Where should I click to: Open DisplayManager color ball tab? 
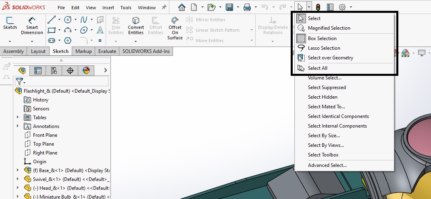coord(86,71)
